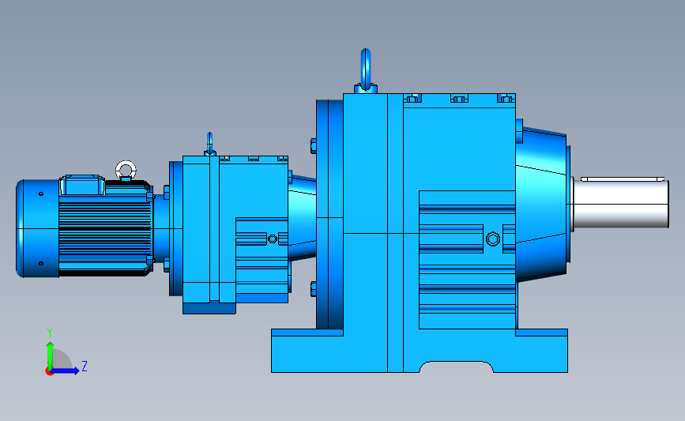Select the lower hex bolt on large gearbox flange
The image size is (685, 421).
point(313,289)
